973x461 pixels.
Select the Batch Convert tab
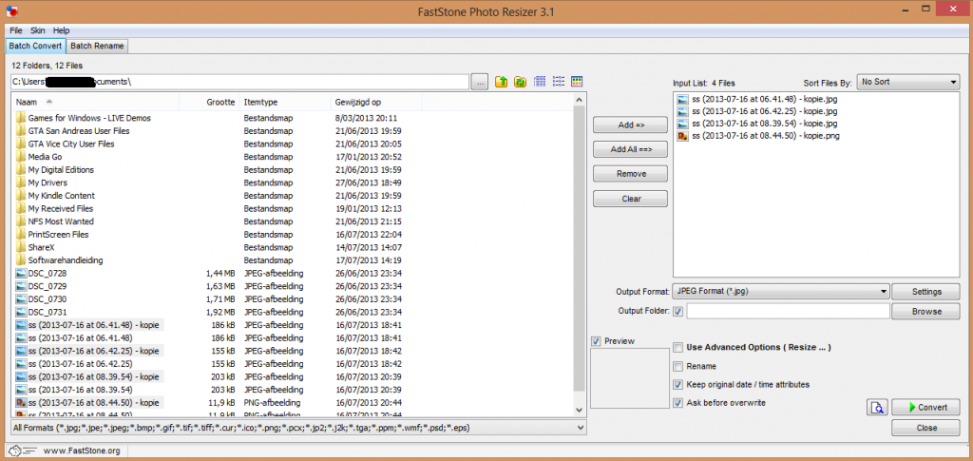35,46
